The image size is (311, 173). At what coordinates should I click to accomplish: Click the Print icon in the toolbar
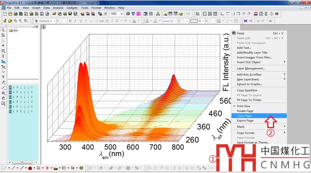128,14
